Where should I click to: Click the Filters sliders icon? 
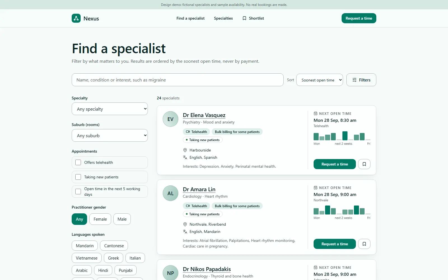354,80
